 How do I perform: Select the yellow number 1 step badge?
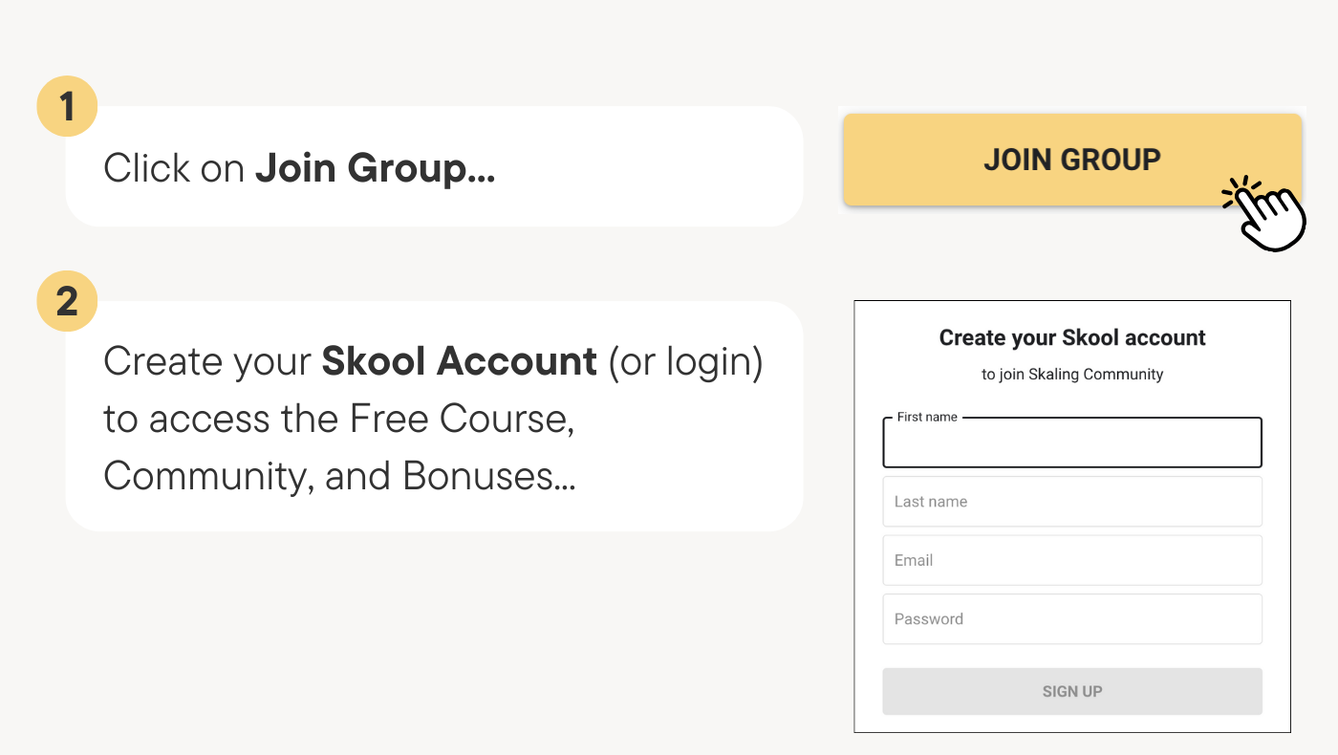pos(67,106)
